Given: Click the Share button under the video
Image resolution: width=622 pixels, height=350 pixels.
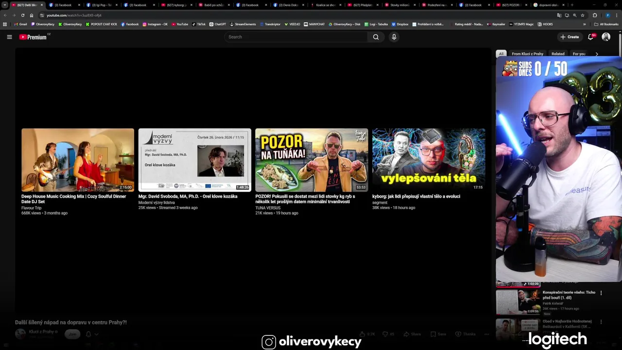Looking at the screenshot, I should point(412,334).
